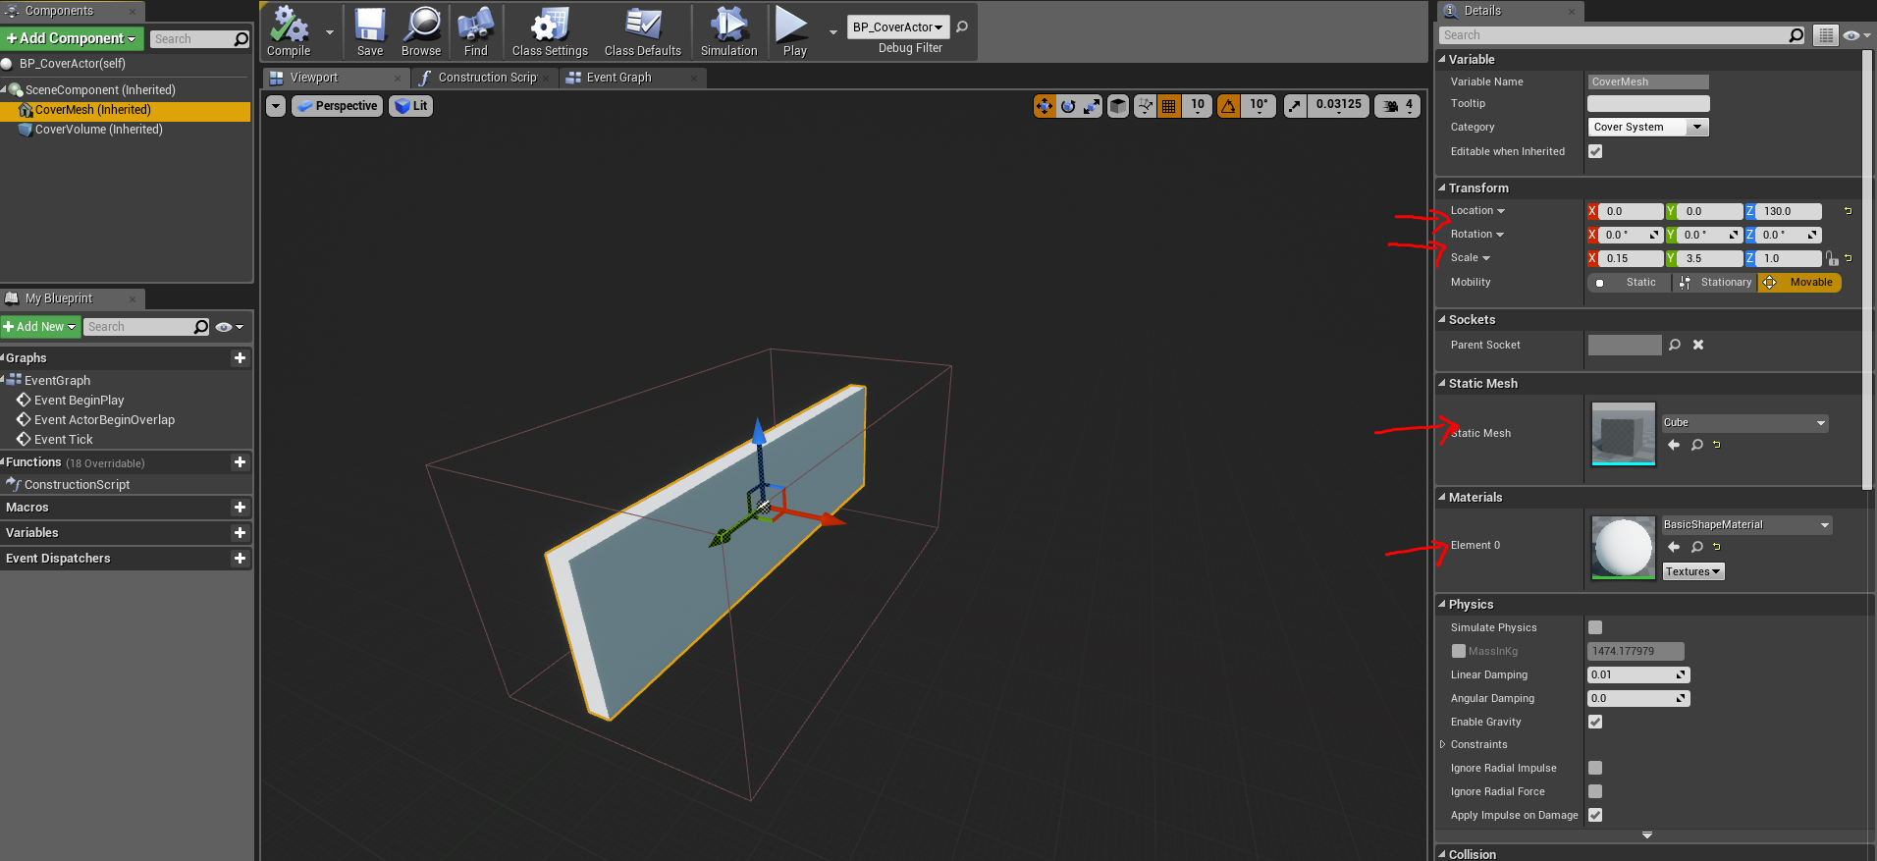This screenshot has height=861, width=1877.
Task: Toggle Enable Gravity checkbox
Action: click(x=1595, y=722)
